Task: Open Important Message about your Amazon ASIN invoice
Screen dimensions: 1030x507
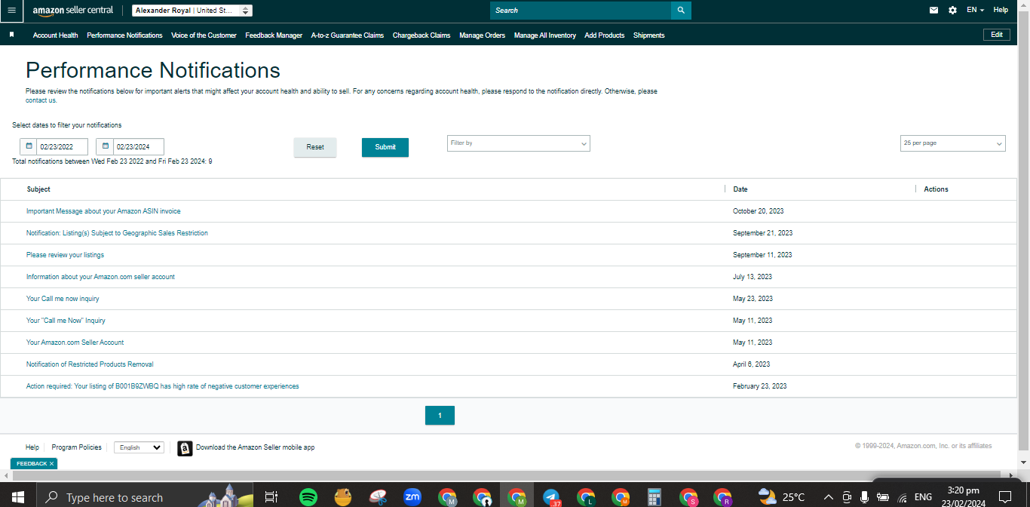Action: coord(103,211)
